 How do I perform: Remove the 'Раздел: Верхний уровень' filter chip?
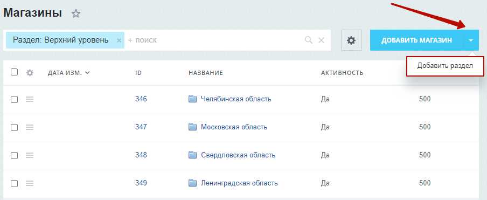click(x=119, y=40)
